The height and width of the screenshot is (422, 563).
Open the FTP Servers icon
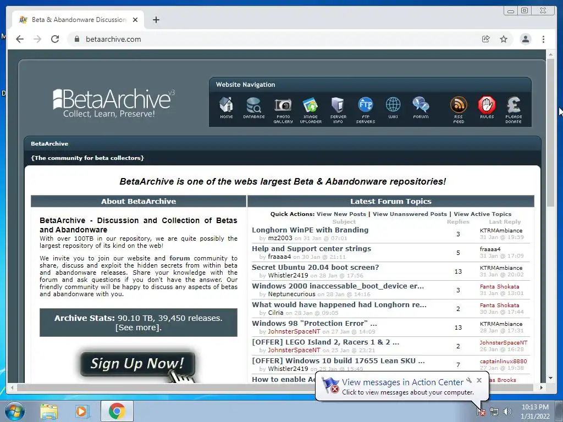click(x=366, y=110)
